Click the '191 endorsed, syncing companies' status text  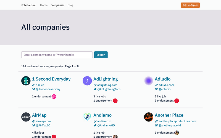[43, 66]
